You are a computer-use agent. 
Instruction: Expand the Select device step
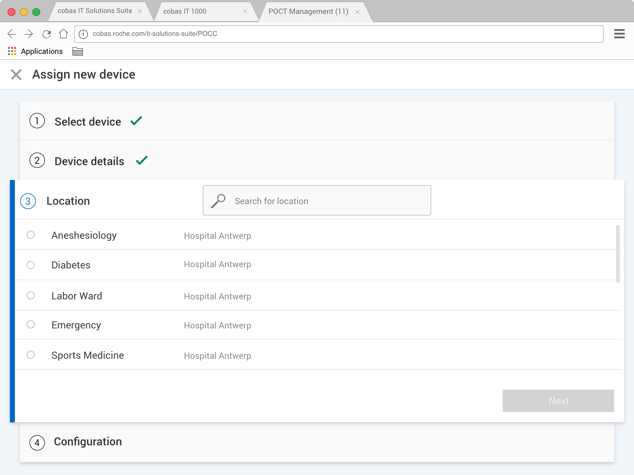(x=88, y=121)
